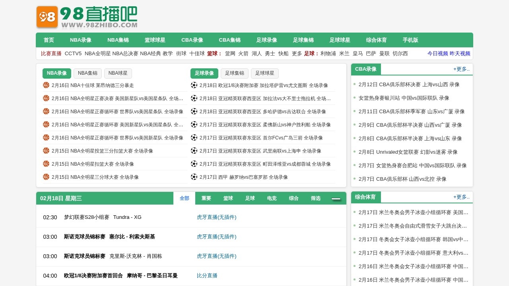The width and height of the screenshot is (509, 286).
Task: Click soccer ball icon beside 町田泽维亚 match entry
Action: point(194,164)
